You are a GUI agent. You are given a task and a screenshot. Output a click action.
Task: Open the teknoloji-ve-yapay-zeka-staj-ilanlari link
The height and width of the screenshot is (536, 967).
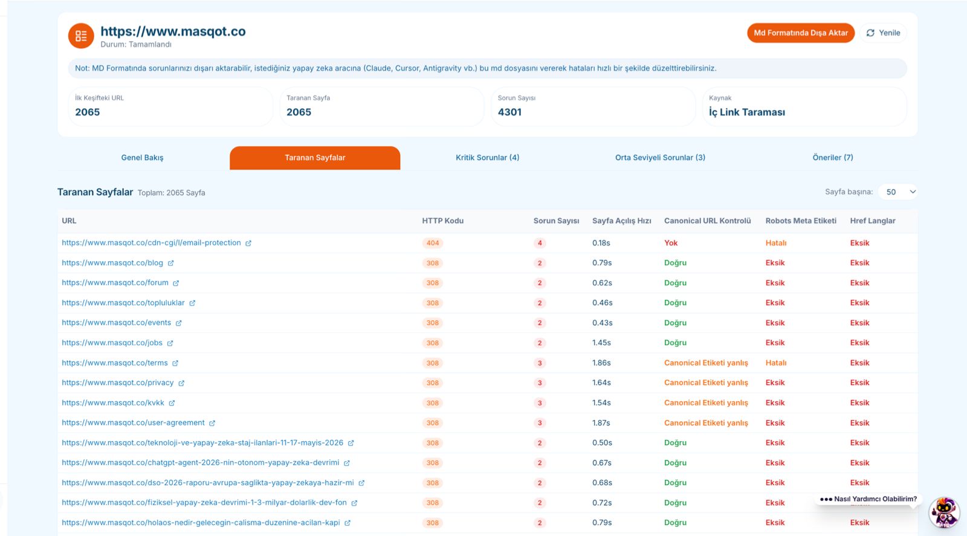click(x=202, y=443)
